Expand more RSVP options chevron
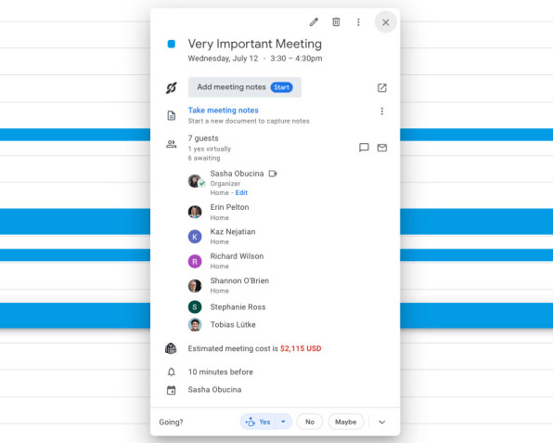553x443 pixels. tap(382, 423)
